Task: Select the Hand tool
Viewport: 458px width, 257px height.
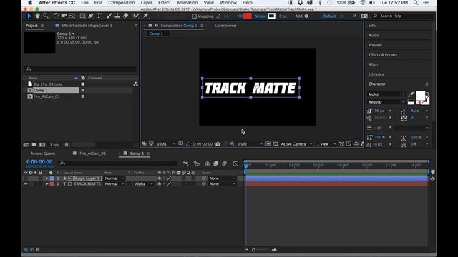Action: 37,16
